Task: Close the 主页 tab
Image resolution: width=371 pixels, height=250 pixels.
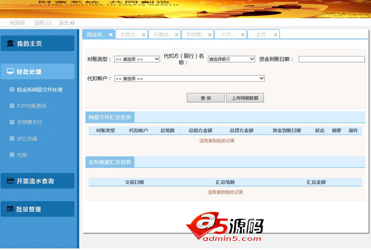Action: click(276, 35)
